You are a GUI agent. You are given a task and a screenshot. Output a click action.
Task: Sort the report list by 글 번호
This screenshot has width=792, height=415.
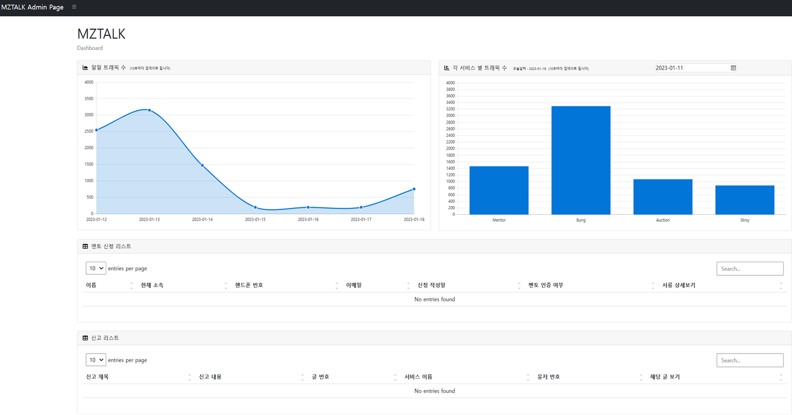[354, 377]
